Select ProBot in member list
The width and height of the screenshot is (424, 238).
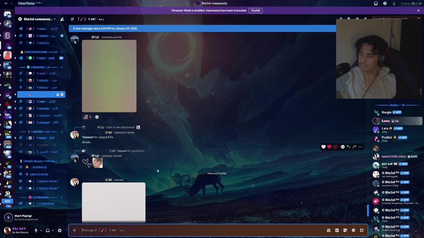397,139
